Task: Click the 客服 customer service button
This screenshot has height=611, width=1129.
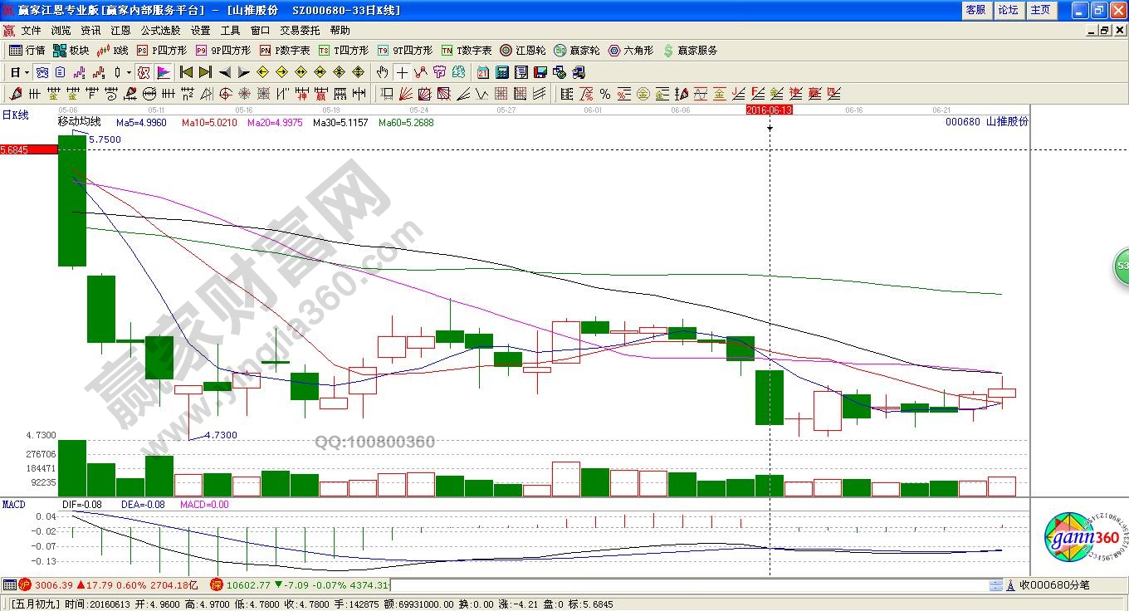Action: pyautogui.click(x=975, y=10)
